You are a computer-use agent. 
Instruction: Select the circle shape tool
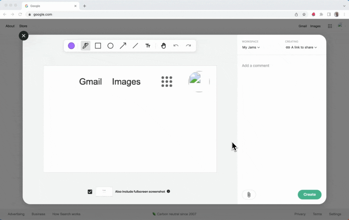tap(111, 46)
